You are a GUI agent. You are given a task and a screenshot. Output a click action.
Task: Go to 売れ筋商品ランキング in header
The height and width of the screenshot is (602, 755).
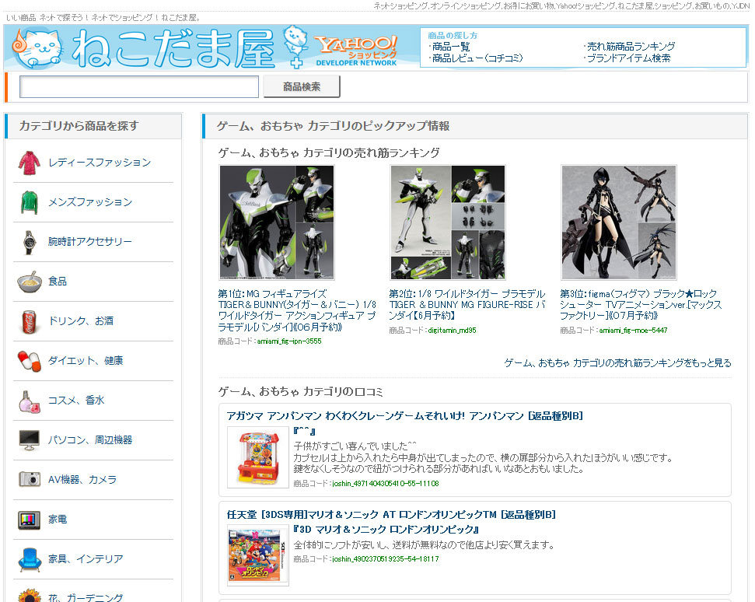[x=631, y=47]
